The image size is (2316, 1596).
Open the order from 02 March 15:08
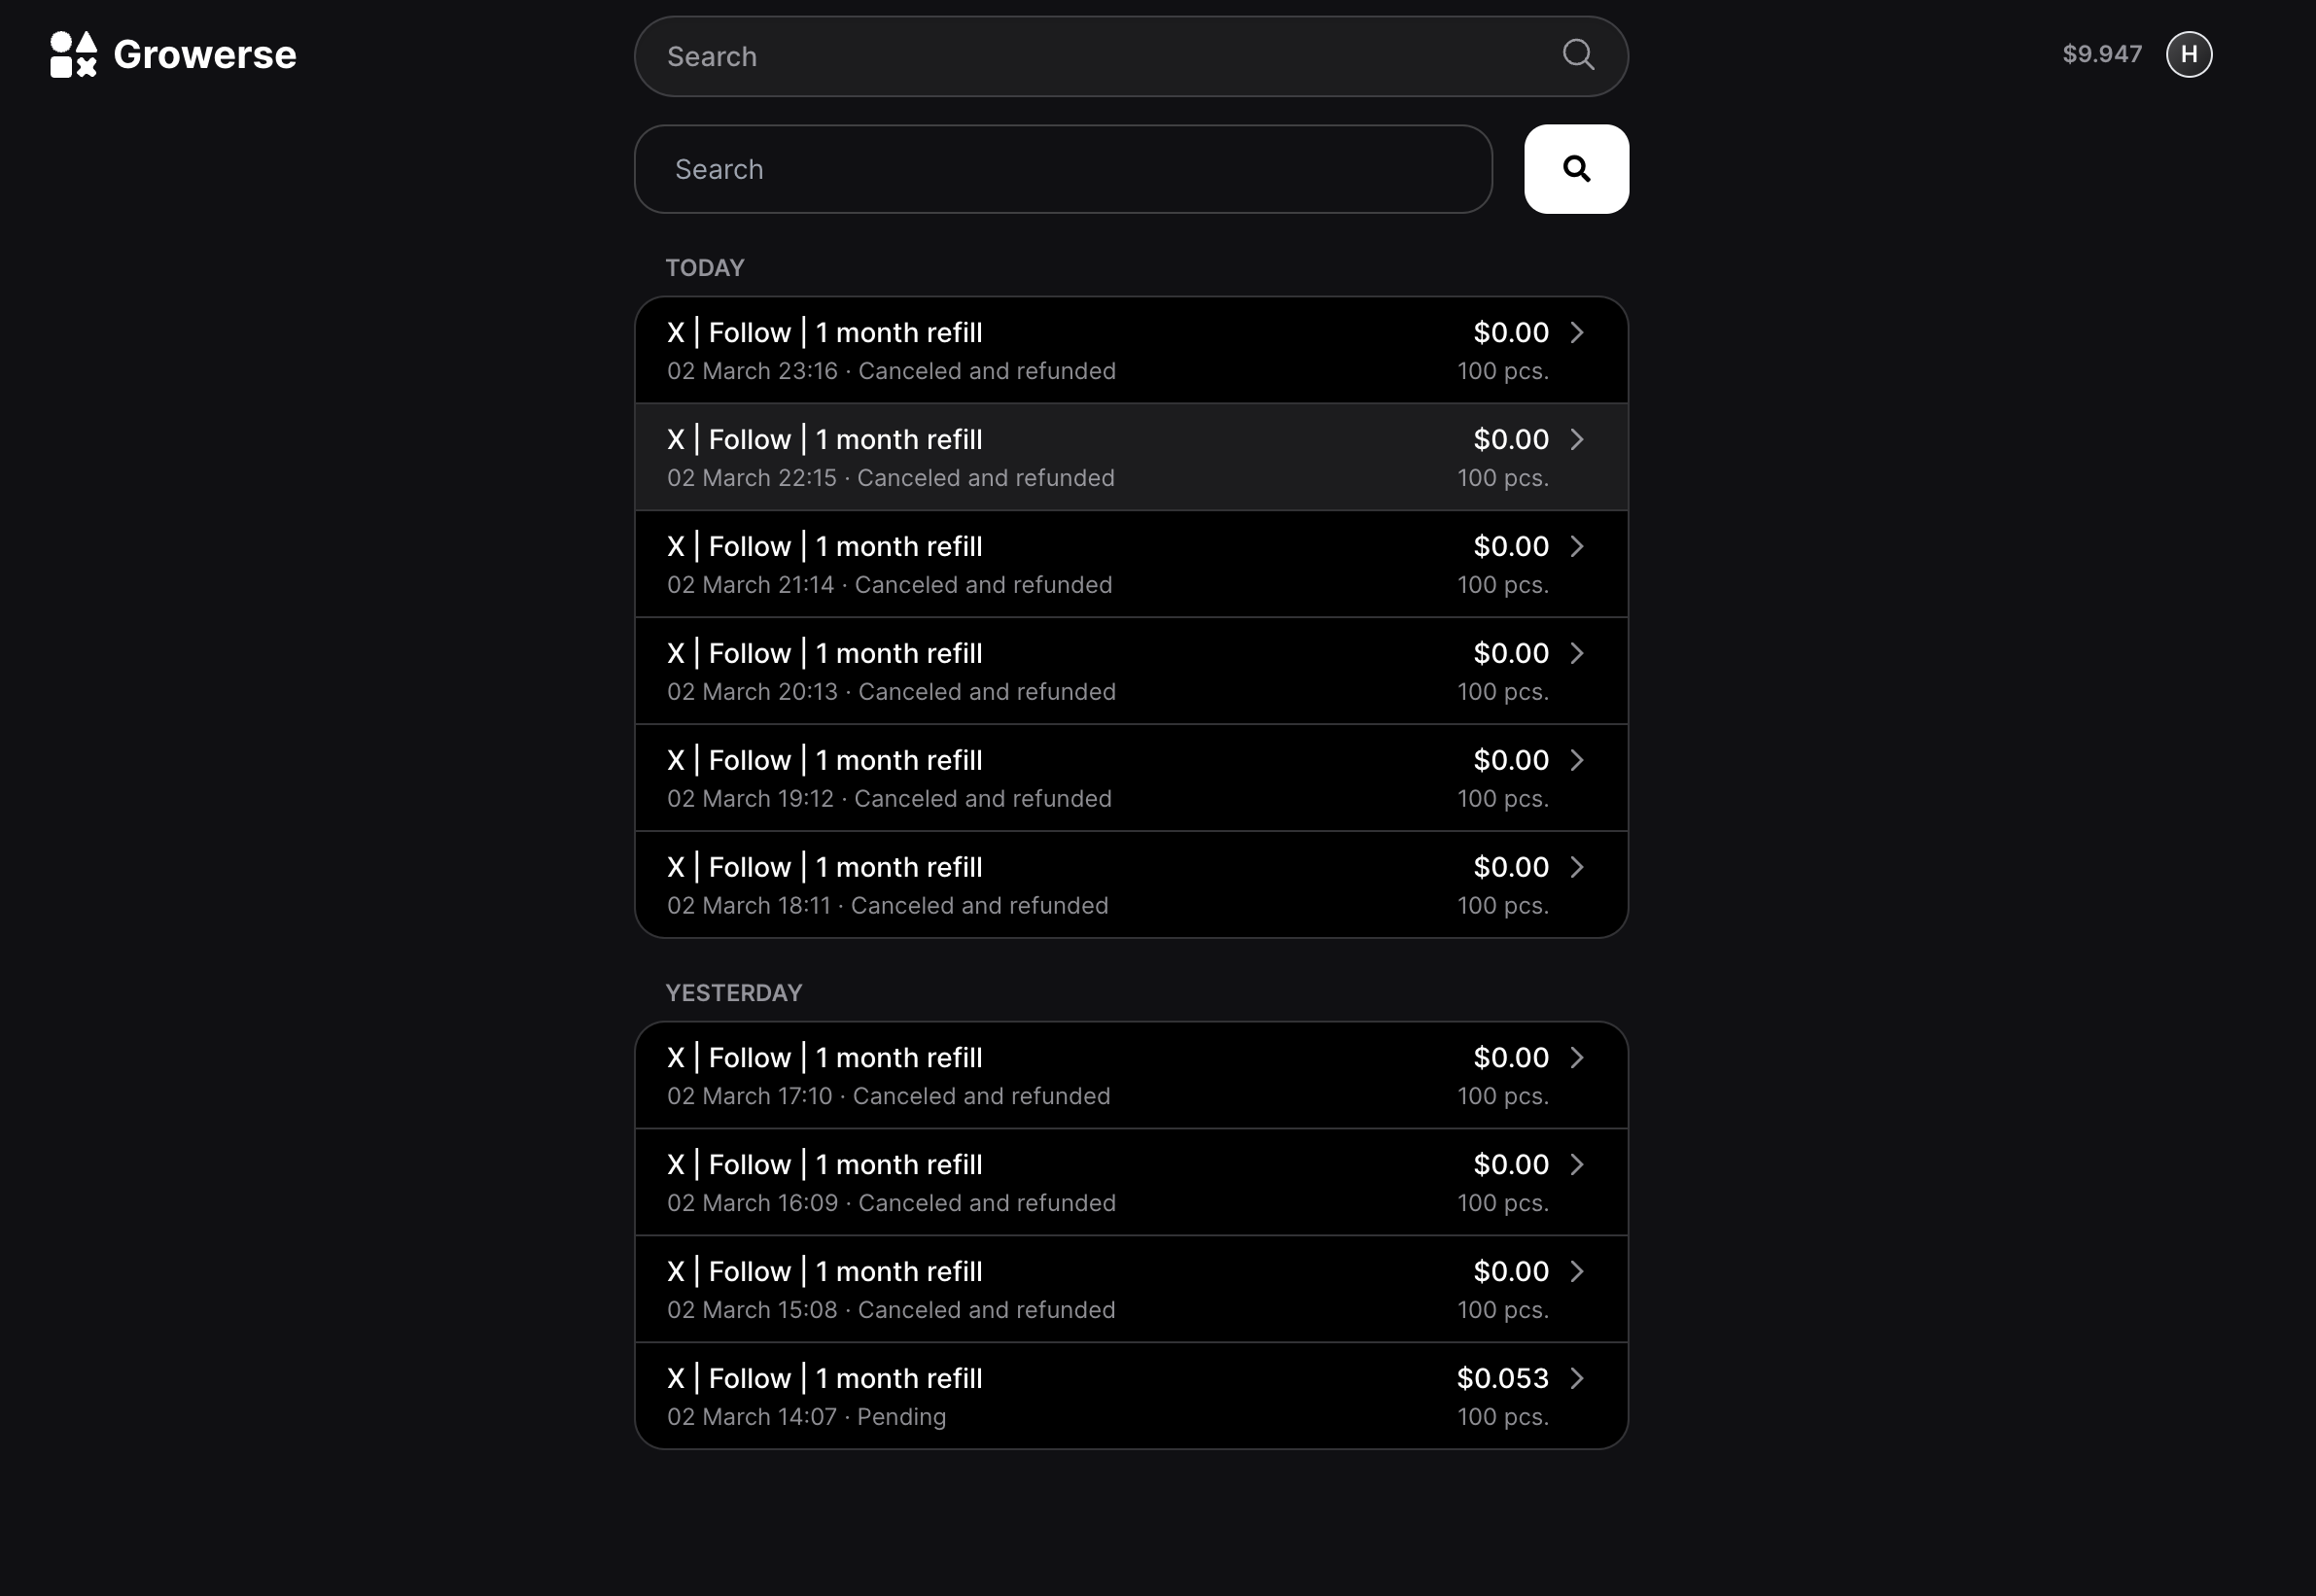[1131, 1289]
